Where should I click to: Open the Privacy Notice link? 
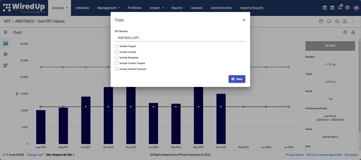pos(295,155)
